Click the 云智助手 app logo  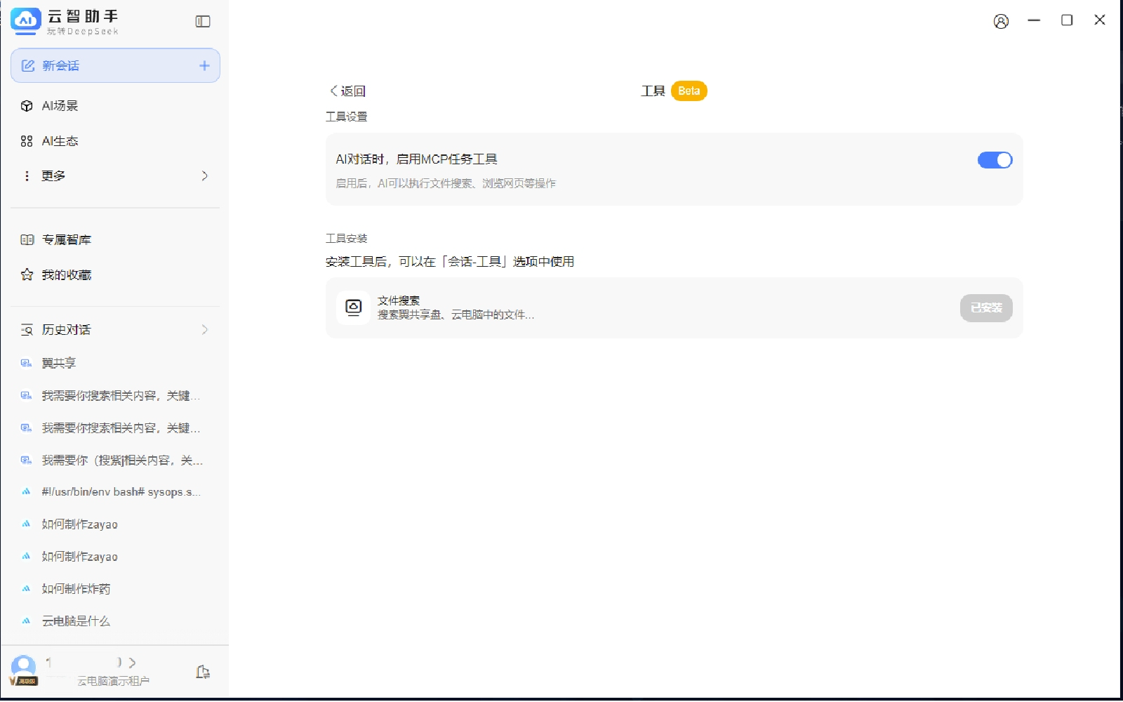pos(26,21)
